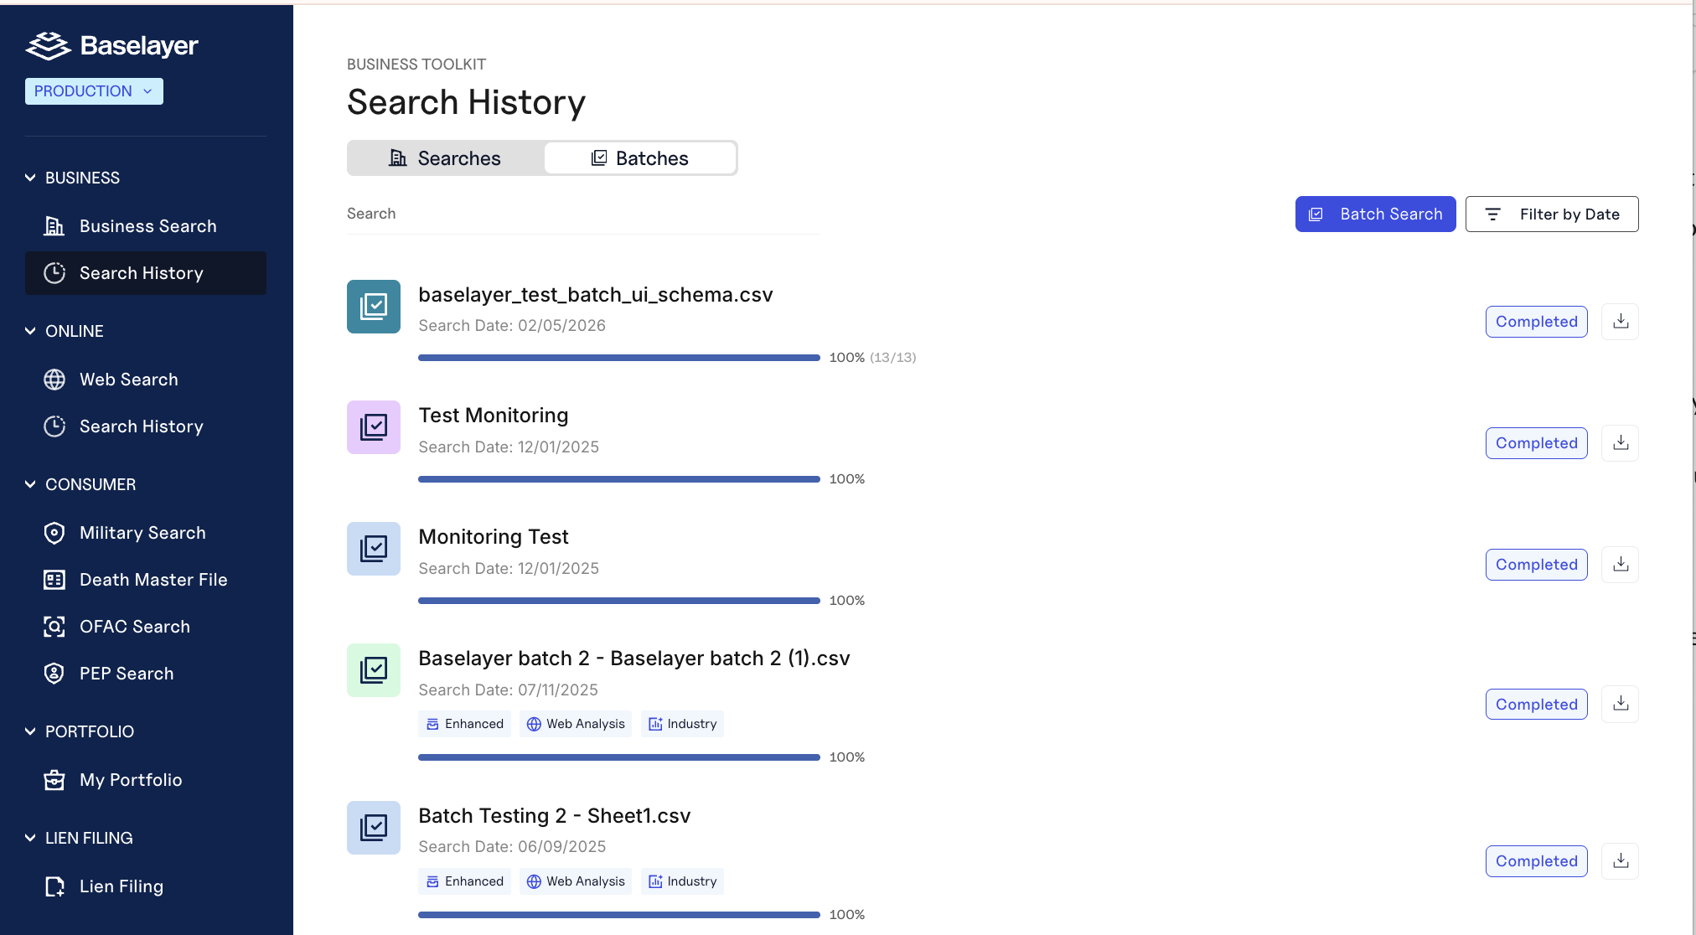Collapse the CONSUMER sidebar section

[30, 484]
